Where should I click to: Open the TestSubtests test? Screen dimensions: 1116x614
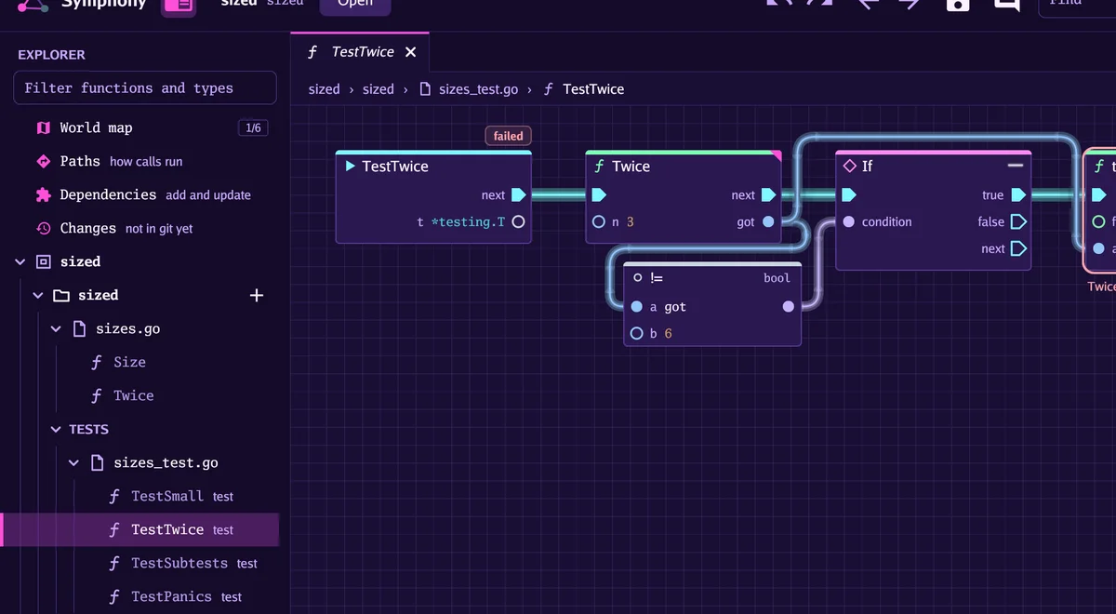tap(179, 563)
